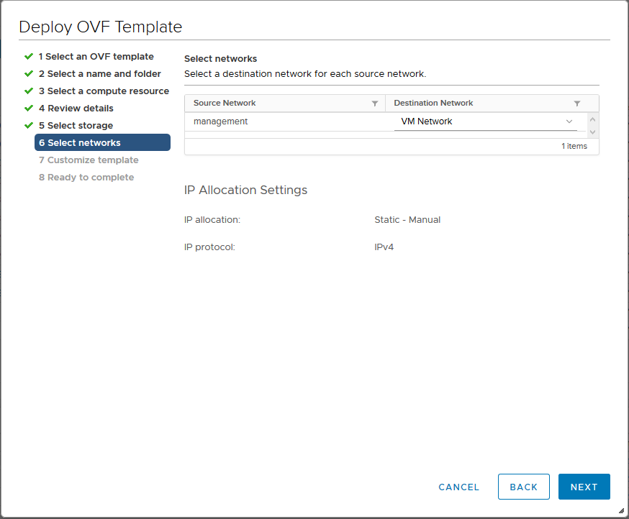Click the green checkmark beside Select storage

tap(29, 126)
